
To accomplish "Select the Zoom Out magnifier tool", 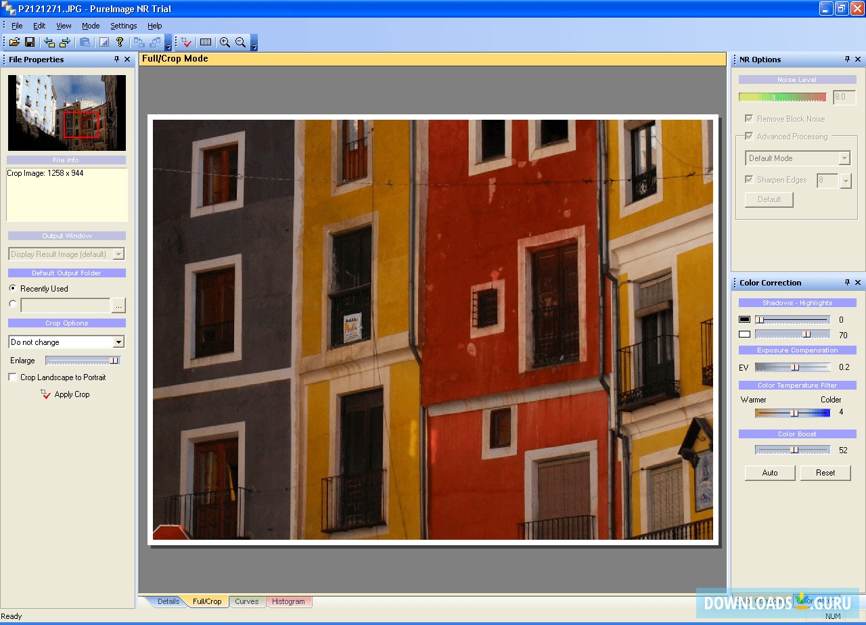I will point(240,42).
